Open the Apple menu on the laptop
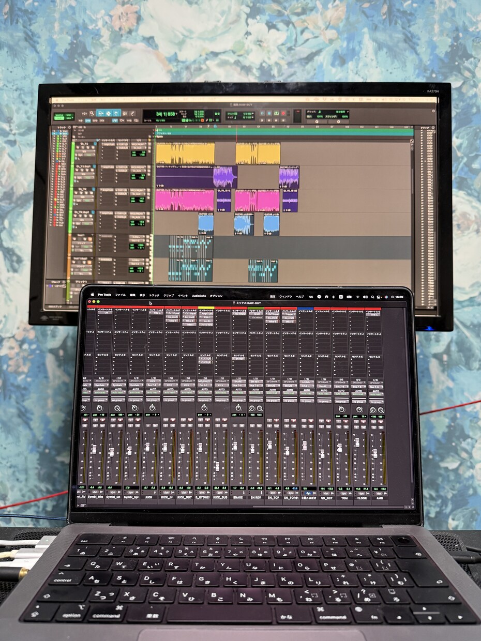This screenshot has height=641, width=481. click(93, 295)
